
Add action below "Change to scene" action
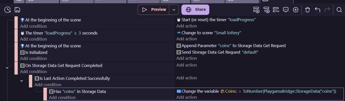tap(187, 39)
